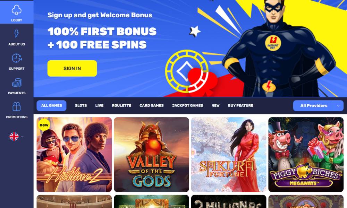The height and width of the screenshot is (208, 347).
Task: Click the Instant Pay badge on hero
Action: click(273, 43)
